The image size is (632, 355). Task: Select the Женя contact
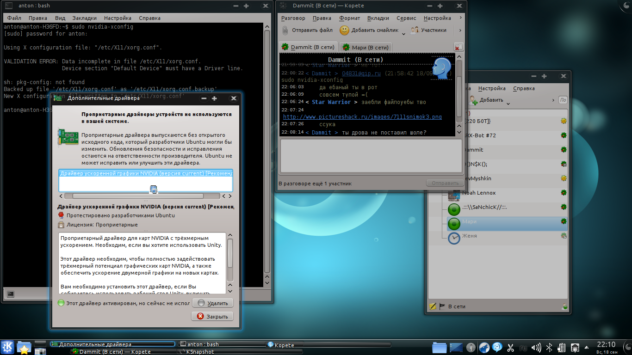click(x=507, y=238)
